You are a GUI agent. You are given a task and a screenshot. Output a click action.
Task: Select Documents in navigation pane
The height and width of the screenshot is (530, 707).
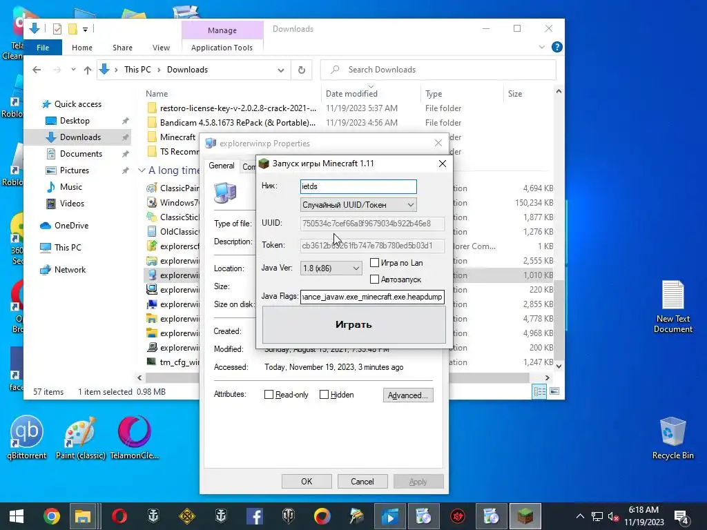click(81, 154)
